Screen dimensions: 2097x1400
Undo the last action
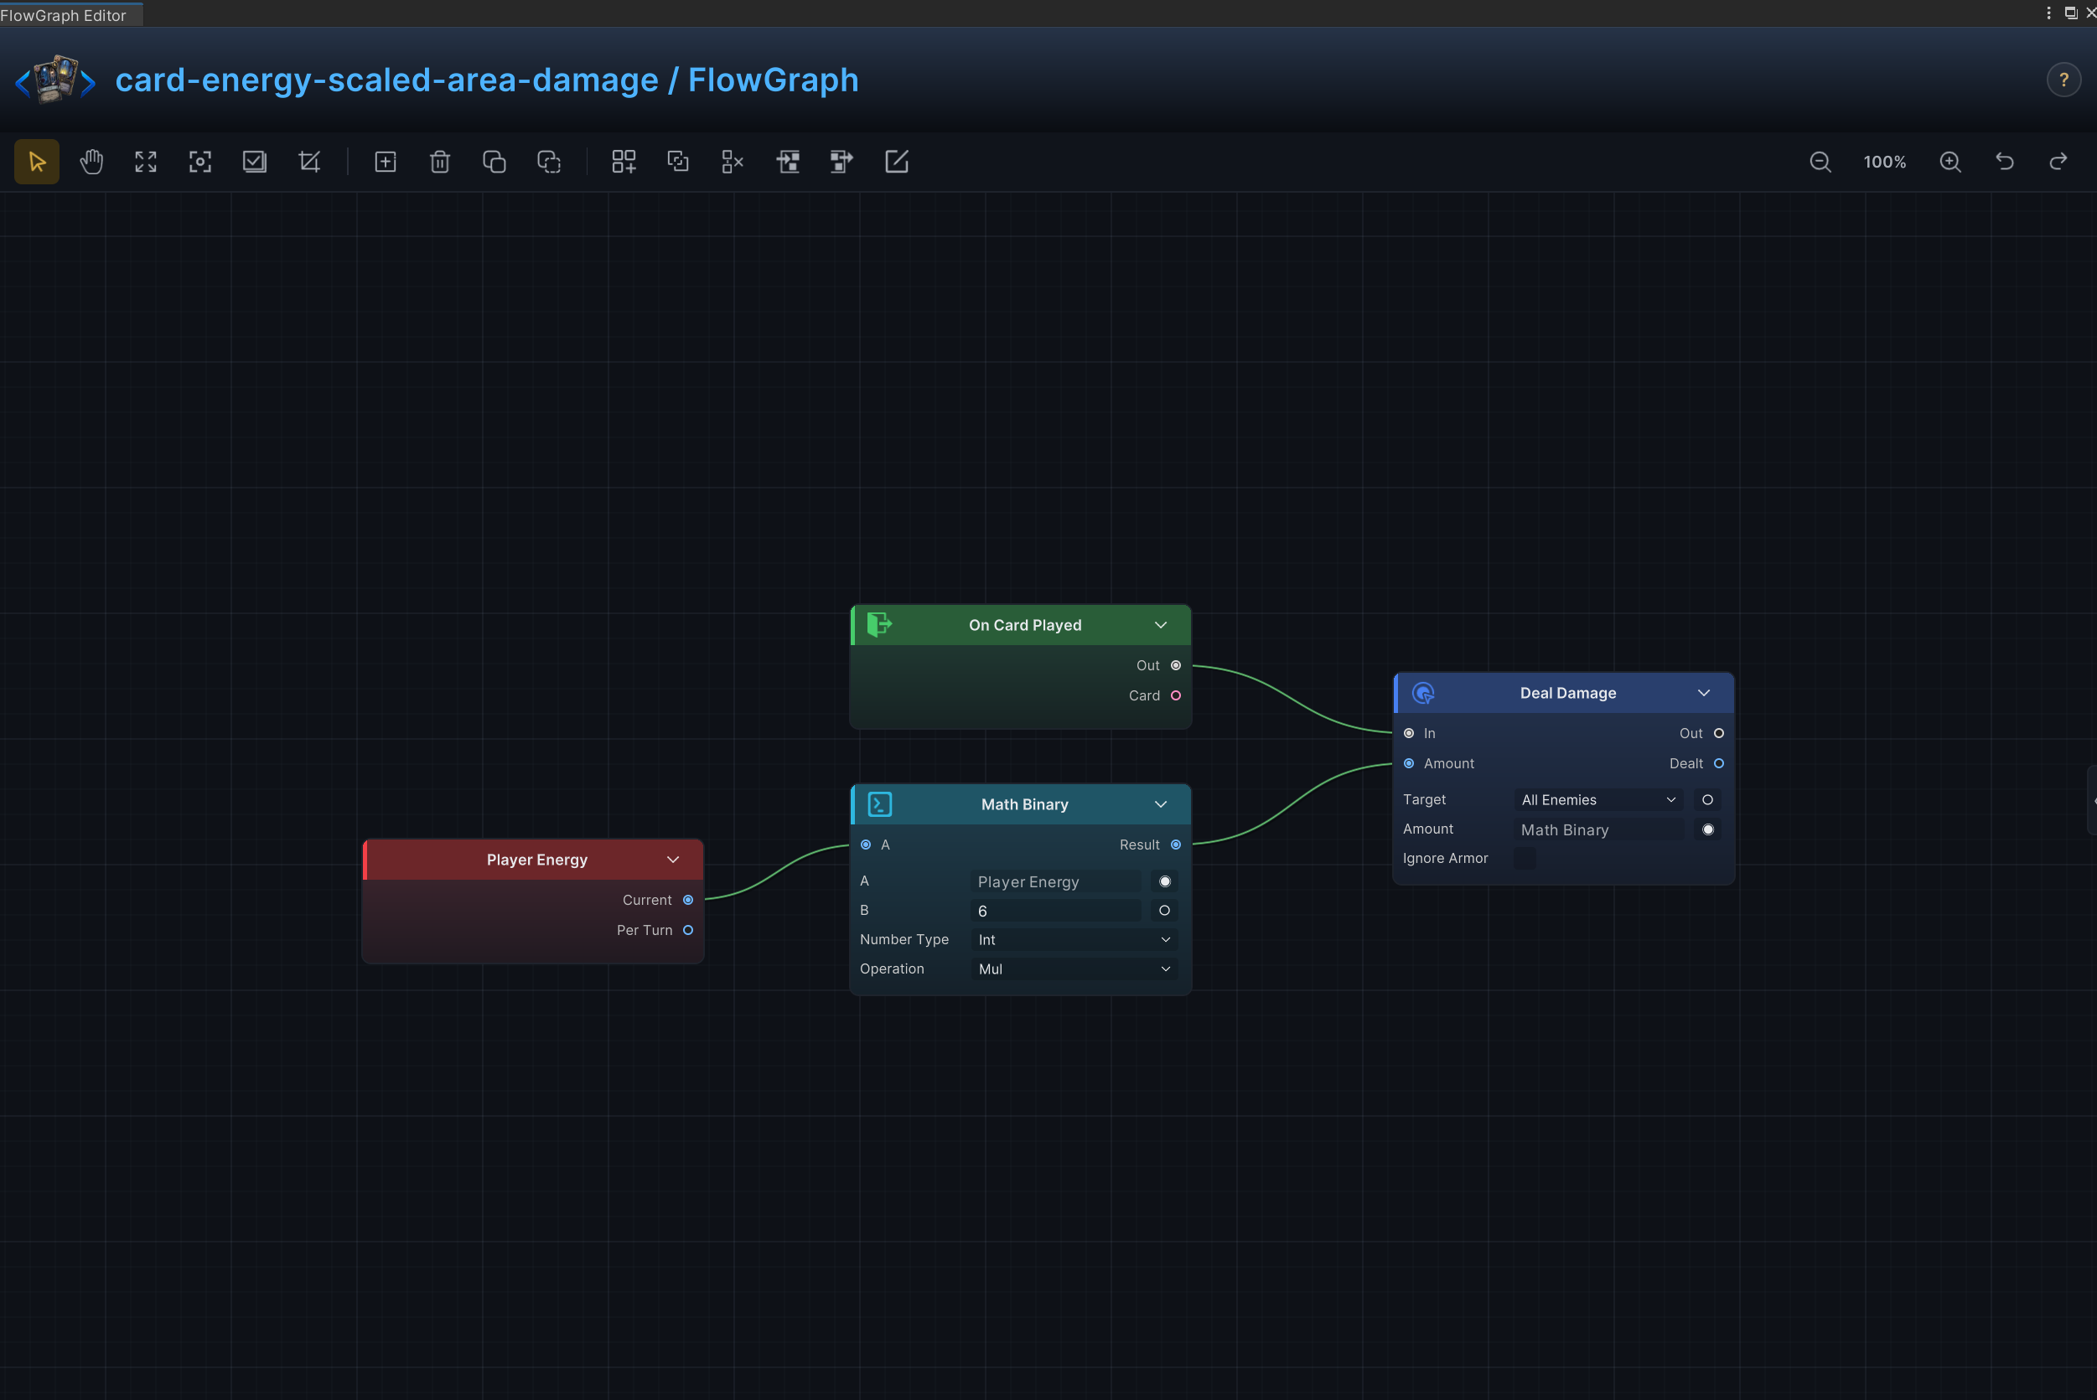[2004, 162]
